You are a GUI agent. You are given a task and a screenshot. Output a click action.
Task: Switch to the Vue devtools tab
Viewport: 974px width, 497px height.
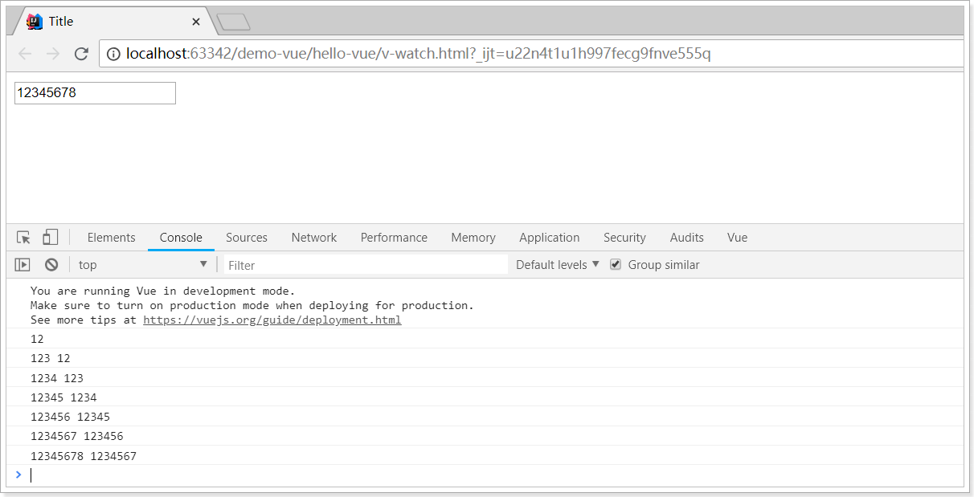pos(738,237)
